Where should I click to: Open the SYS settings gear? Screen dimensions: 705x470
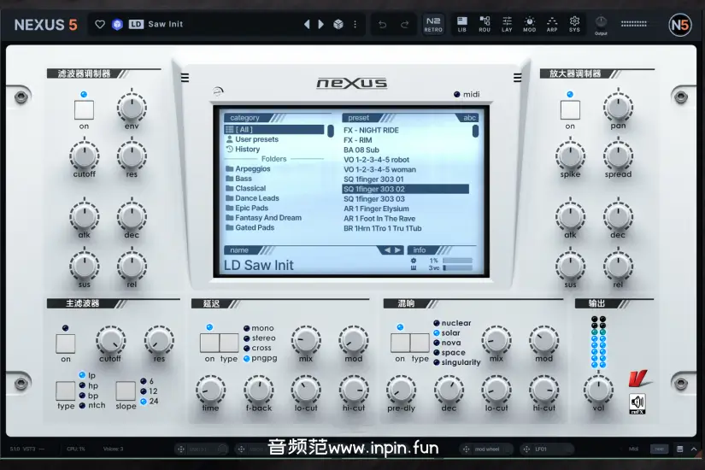pos(574,24)
